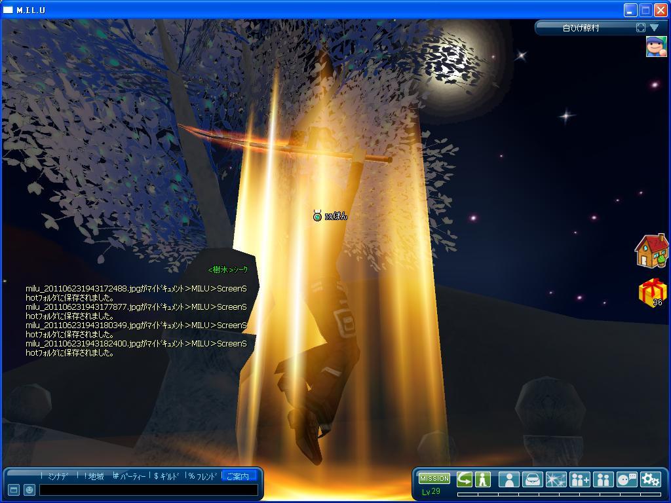Open the gears settings icon
This screenshot has height=503, width=671.
click(x=651, y=479)
